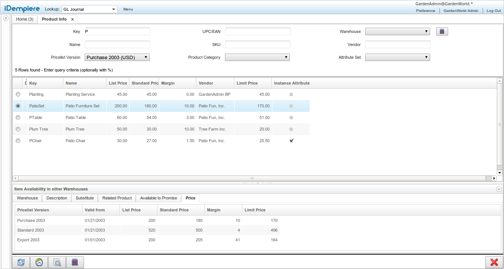This screenshot has width=504, height=269.
Task: Click the iDempiere logo
Action: tap(22, 8)
